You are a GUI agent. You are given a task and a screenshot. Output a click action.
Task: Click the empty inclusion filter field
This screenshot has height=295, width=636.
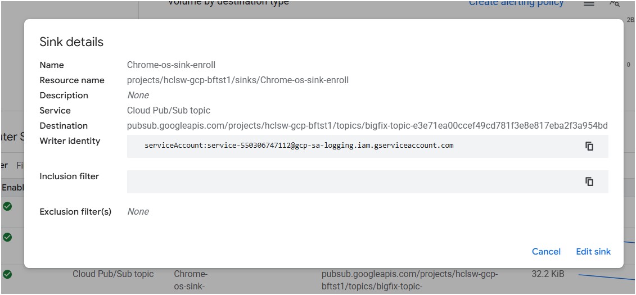point(349,181)
